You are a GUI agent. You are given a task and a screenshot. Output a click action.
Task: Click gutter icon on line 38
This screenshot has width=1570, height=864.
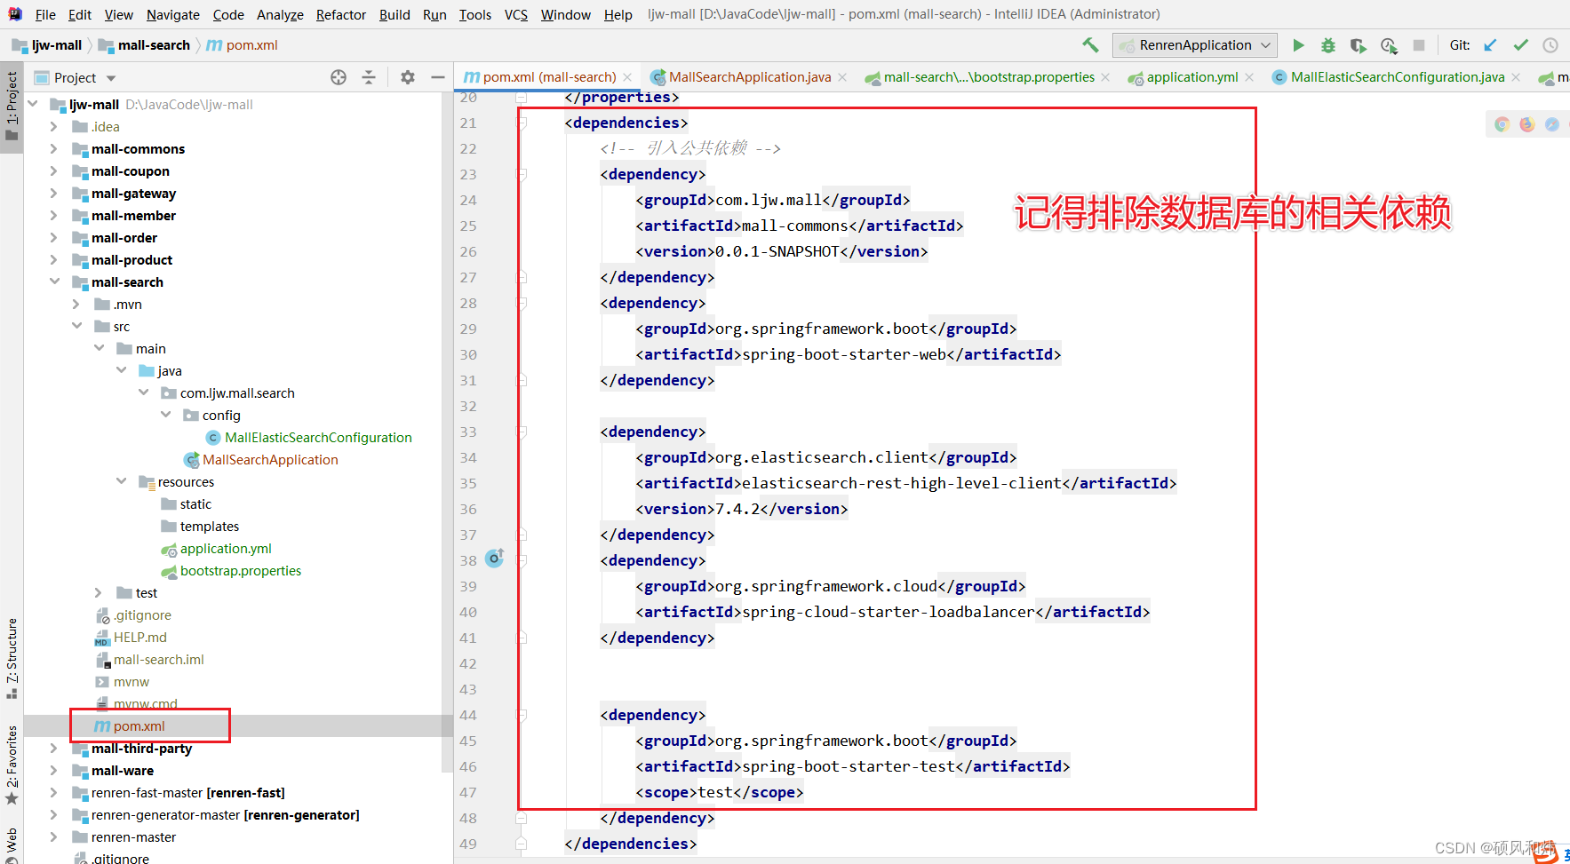[495, 558]
